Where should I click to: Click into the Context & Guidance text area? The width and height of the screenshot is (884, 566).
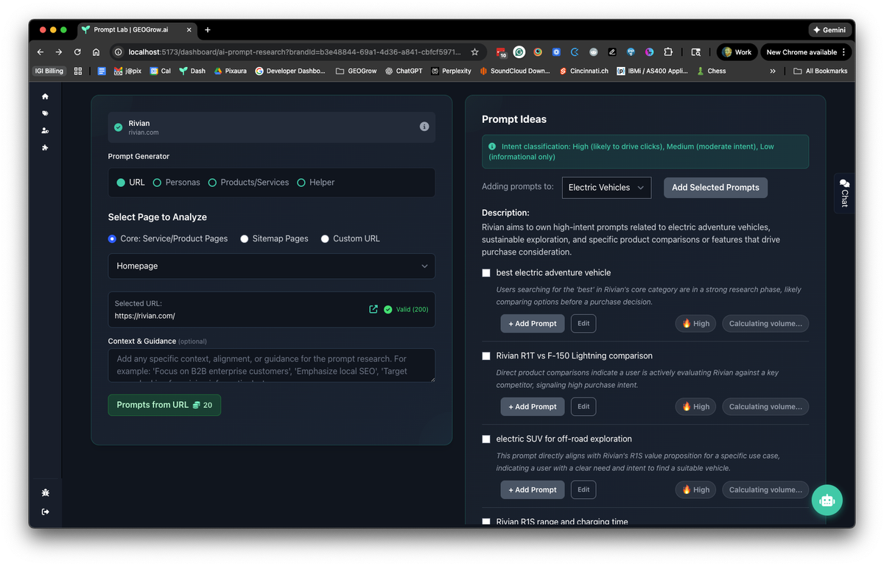pos(271,365)
